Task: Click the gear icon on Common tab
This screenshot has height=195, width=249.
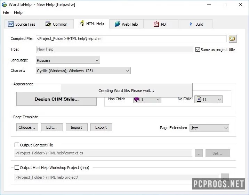Action: coord(48,24)
